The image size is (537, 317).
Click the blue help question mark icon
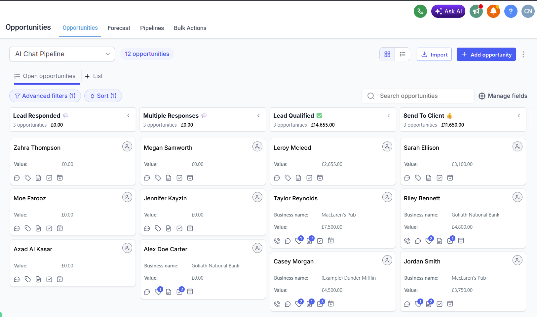point(511,11)
